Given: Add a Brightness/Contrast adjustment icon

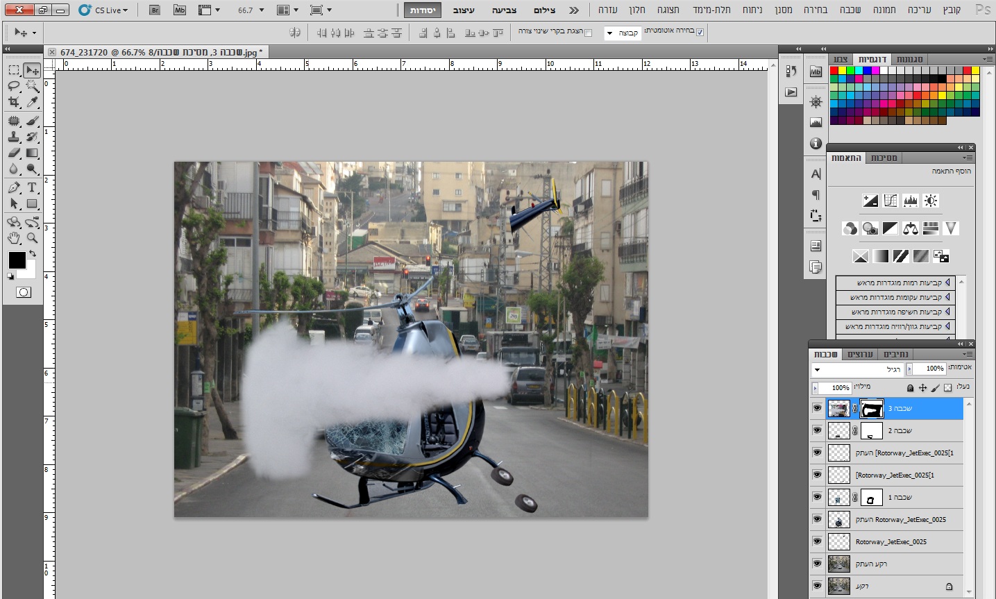Looking at the screenshot, I should pos(931,201).
